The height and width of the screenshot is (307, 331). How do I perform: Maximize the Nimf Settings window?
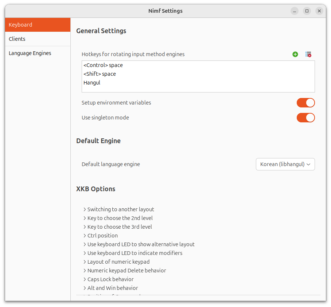pyautogui.click(x=307, y=11)
